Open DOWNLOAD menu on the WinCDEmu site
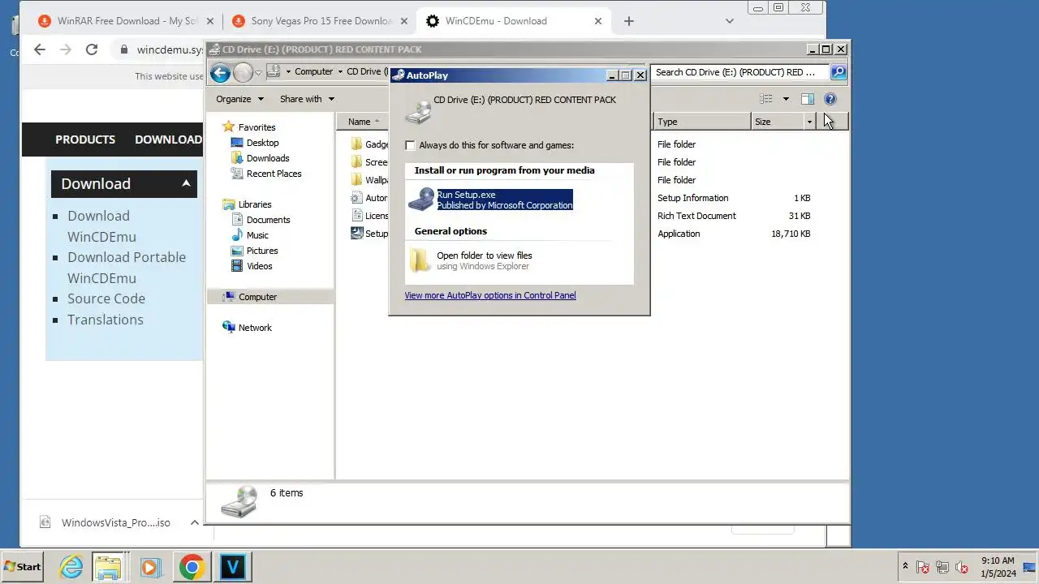1039x584 pixels. point(168,140)
